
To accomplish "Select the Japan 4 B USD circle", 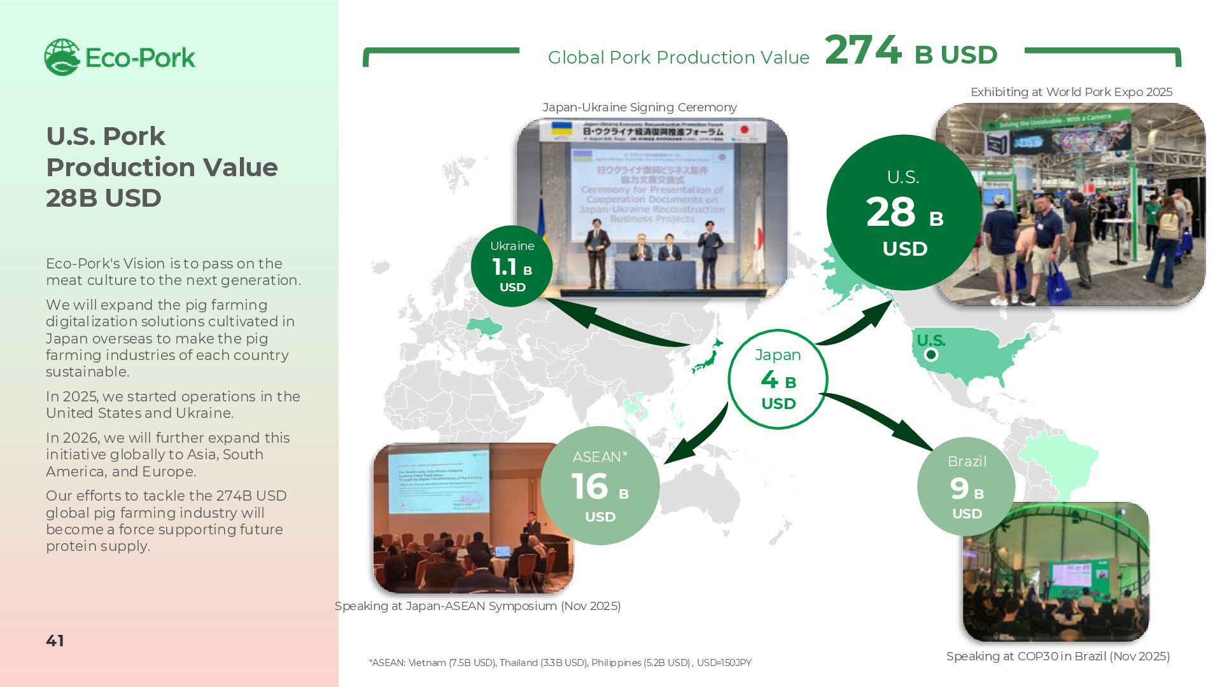I will (x=778, y=380).
